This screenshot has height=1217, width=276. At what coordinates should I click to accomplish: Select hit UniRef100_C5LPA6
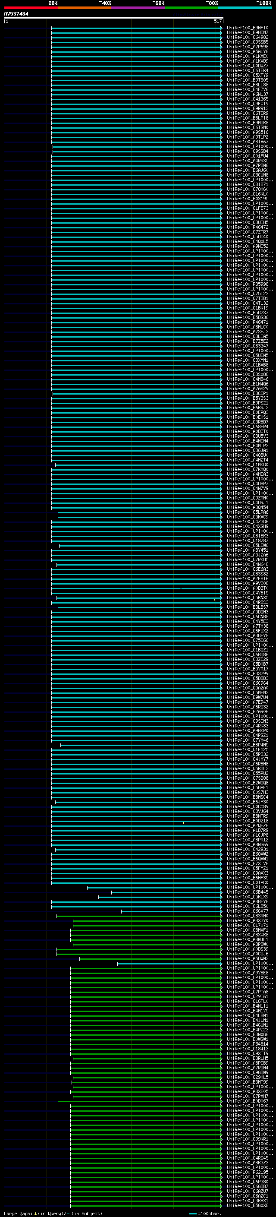(x=247, y=512)
